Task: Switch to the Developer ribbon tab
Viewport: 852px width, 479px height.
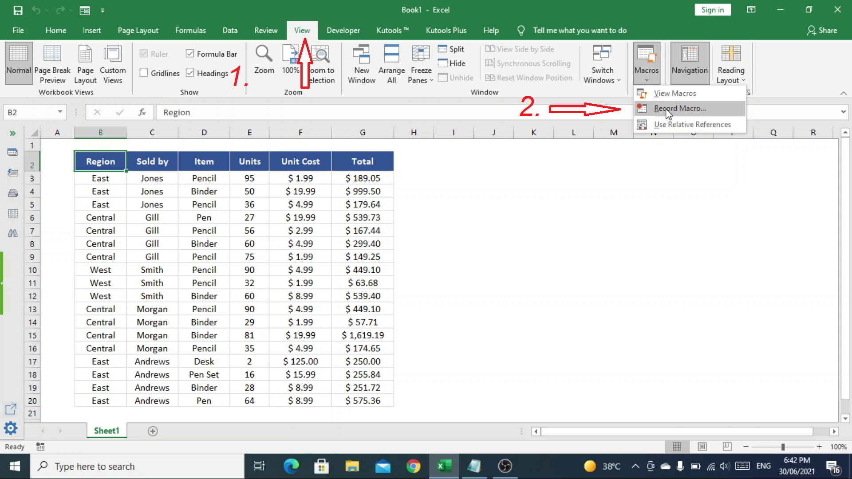Action: click(343, 30)
